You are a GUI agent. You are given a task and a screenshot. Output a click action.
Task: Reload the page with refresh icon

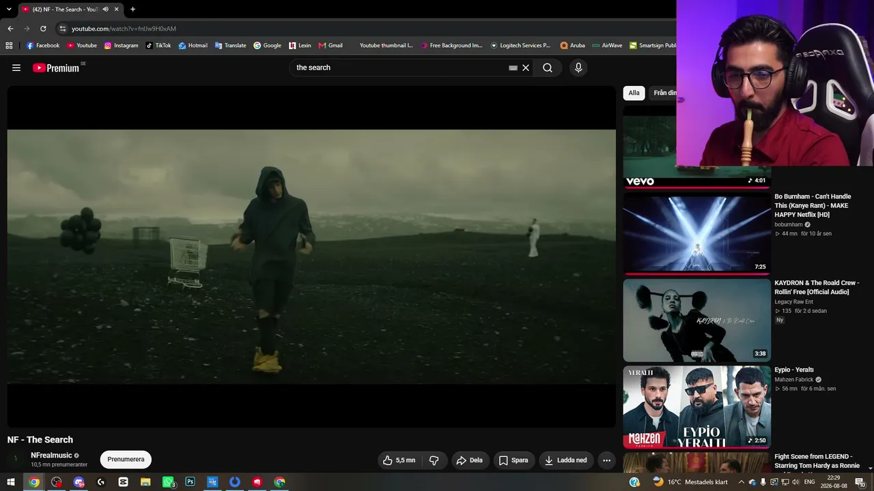[43, 29]
